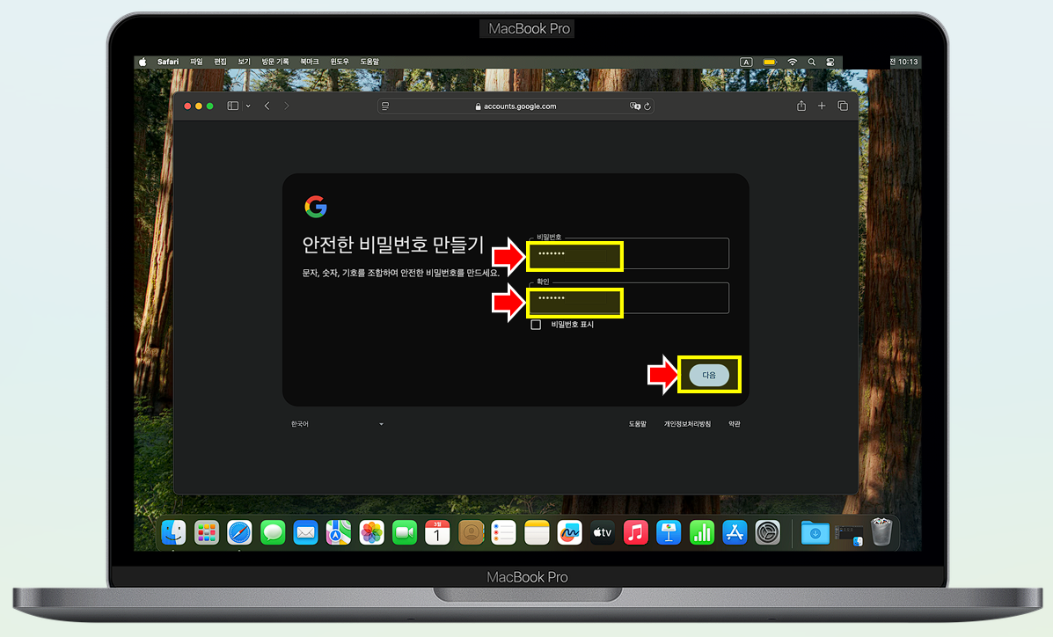Open Freeform from the Dock
This screenshot has width=1053, height=637.
pyautogui.click(x=569, y=533)
